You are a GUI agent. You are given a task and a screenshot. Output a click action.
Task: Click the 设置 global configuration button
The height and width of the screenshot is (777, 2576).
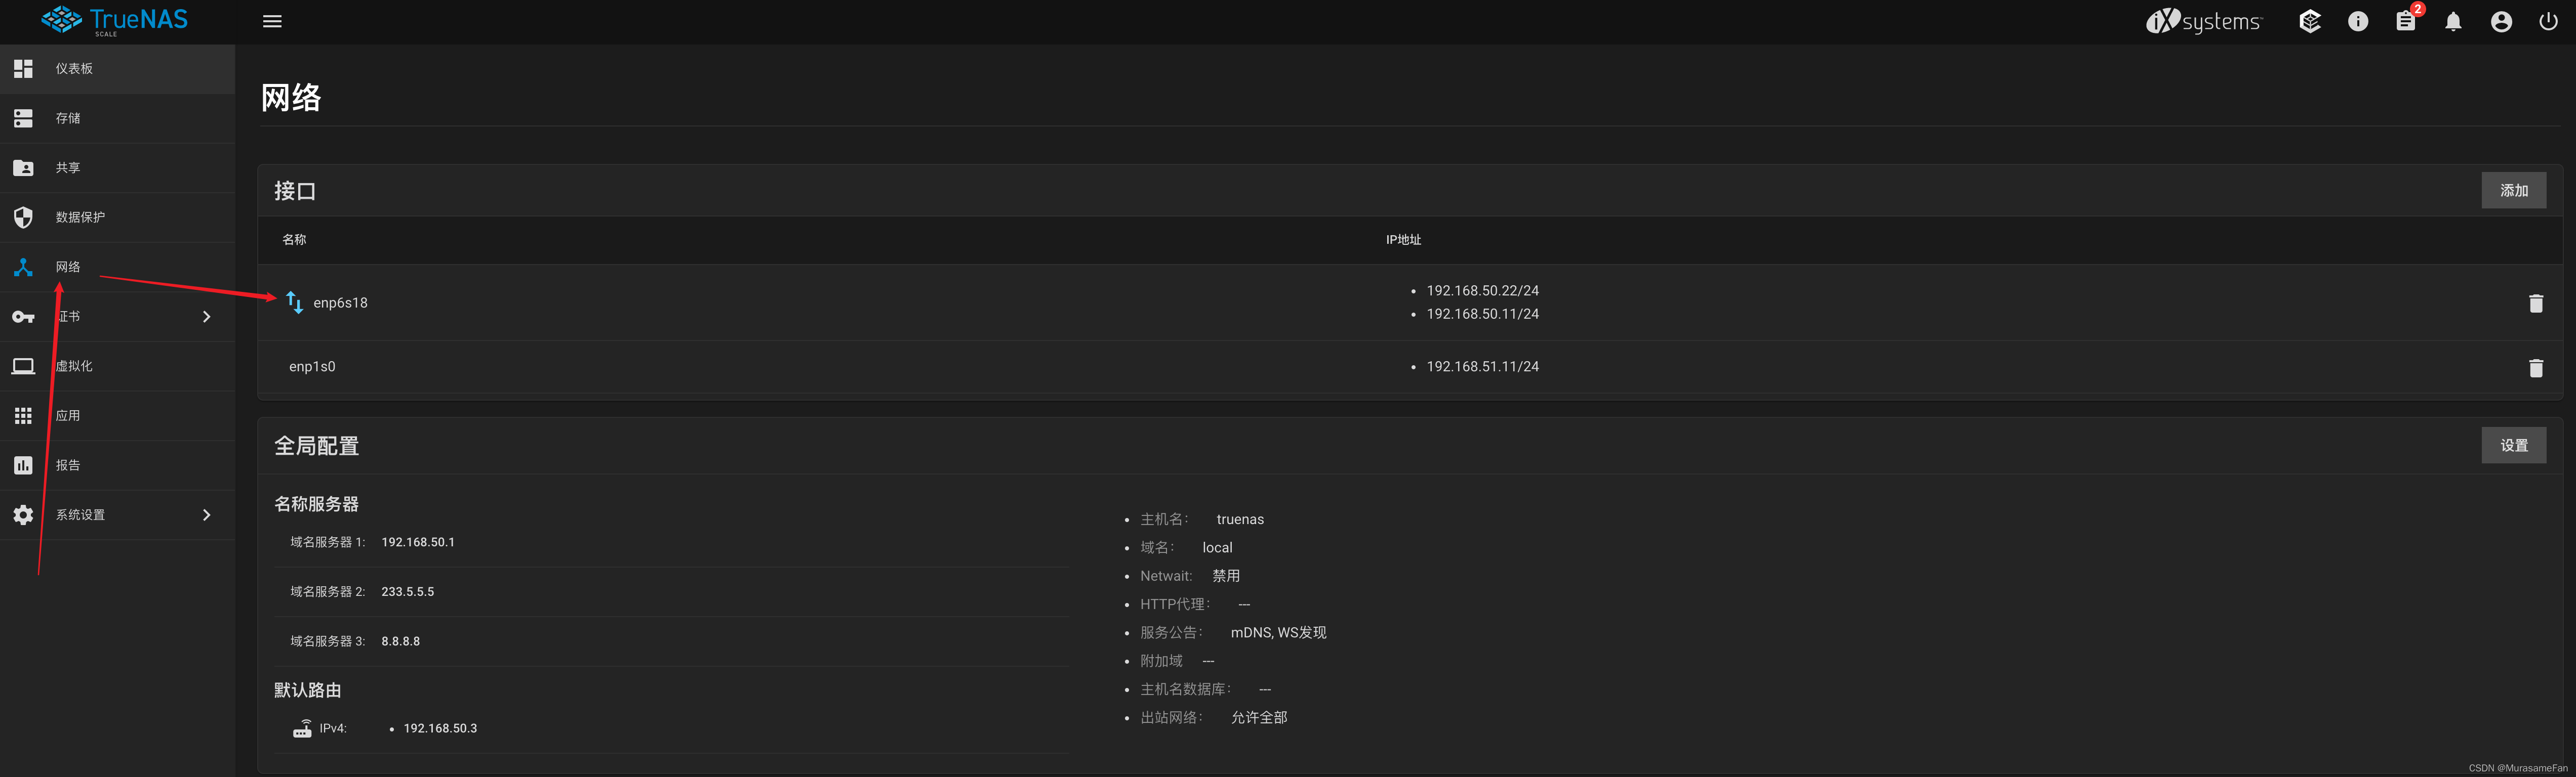pyautogui.click(x=2513, y=446)
